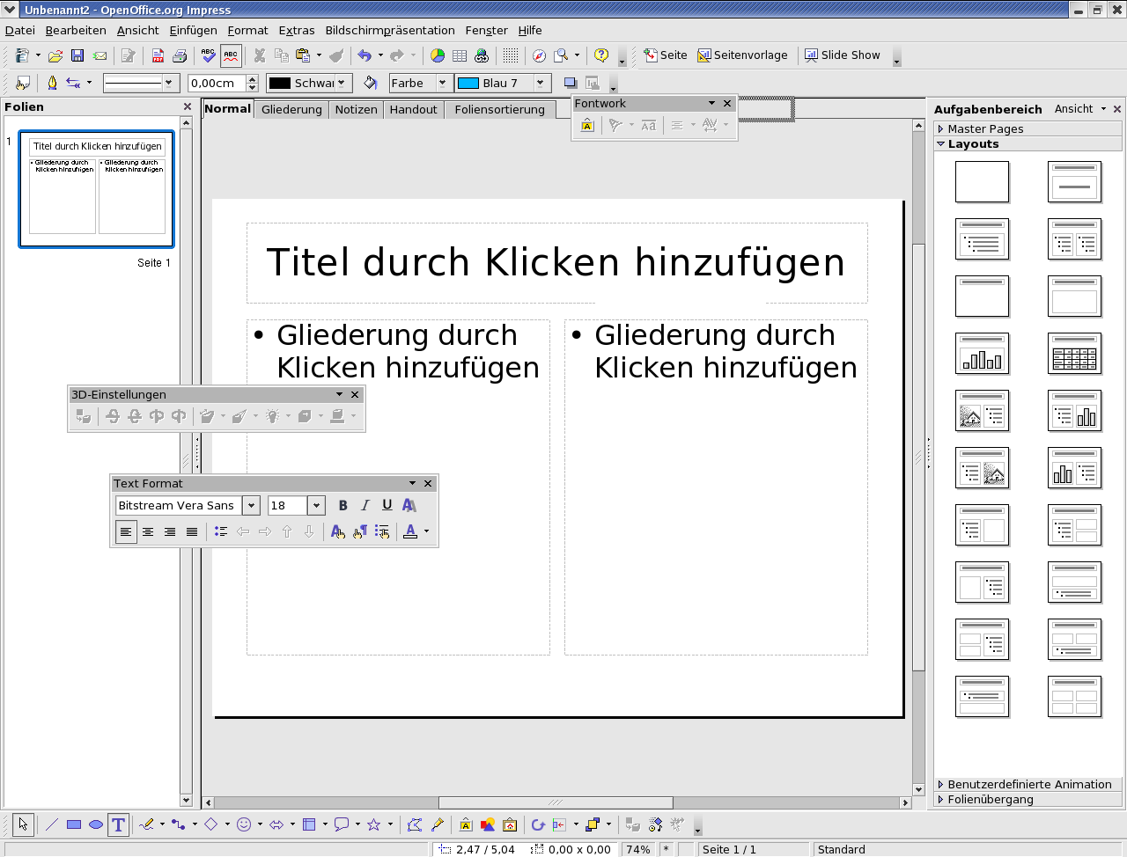
Task: Open the Fontwork Gallery from the drawing toolbar
Action: (x=466, y=824)
